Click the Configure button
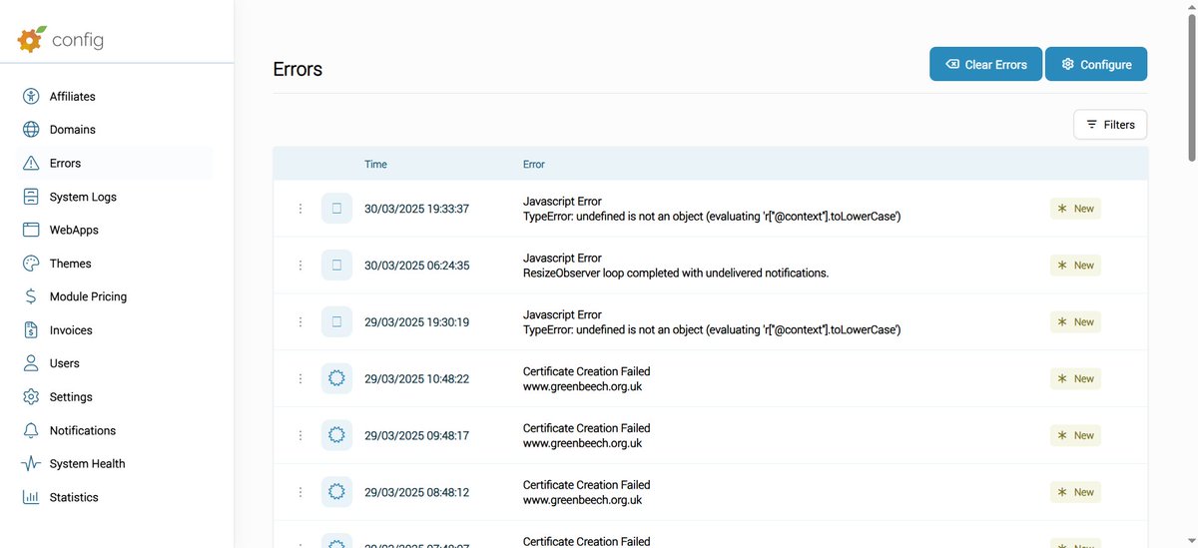This screenshot has height=548, width=1198. [x=1096, y=64]
